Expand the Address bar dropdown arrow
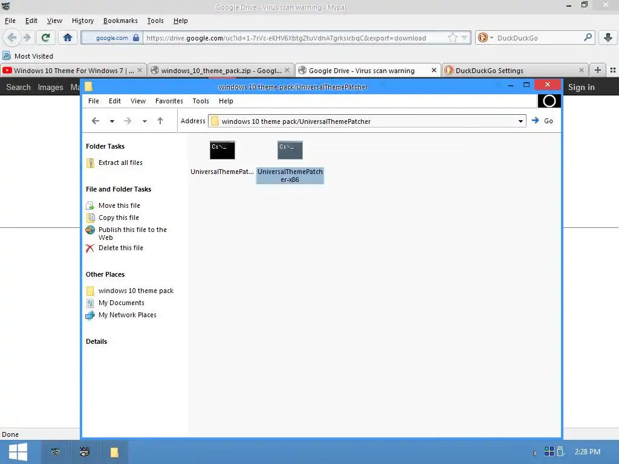The height and width of the screenshot is (464, 619). click(x=520, y=121)
